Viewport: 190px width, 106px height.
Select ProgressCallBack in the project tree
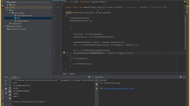tap(23, 21)
